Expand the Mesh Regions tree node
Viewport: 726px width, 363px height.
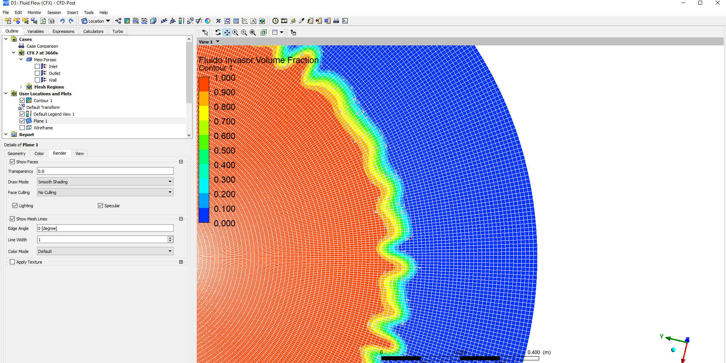(x=21, y=87)
